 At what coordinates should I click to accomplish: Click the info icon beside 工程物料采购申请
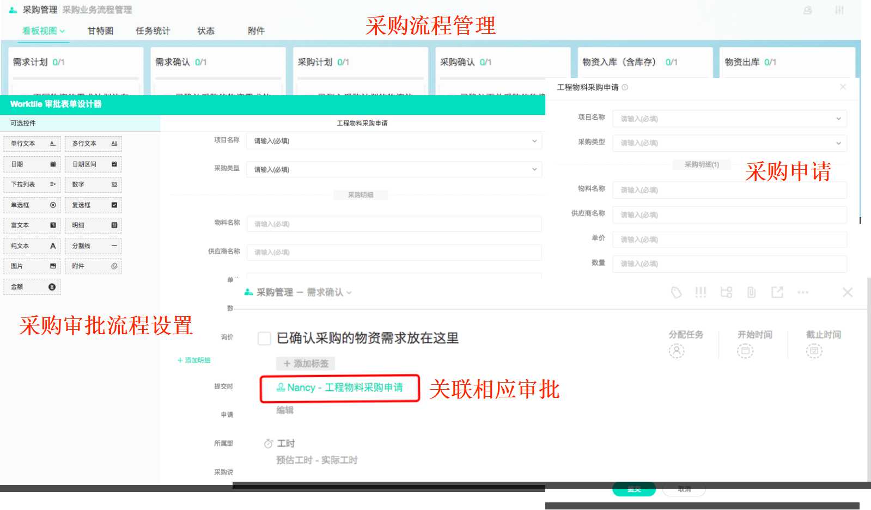coord(625,87)
